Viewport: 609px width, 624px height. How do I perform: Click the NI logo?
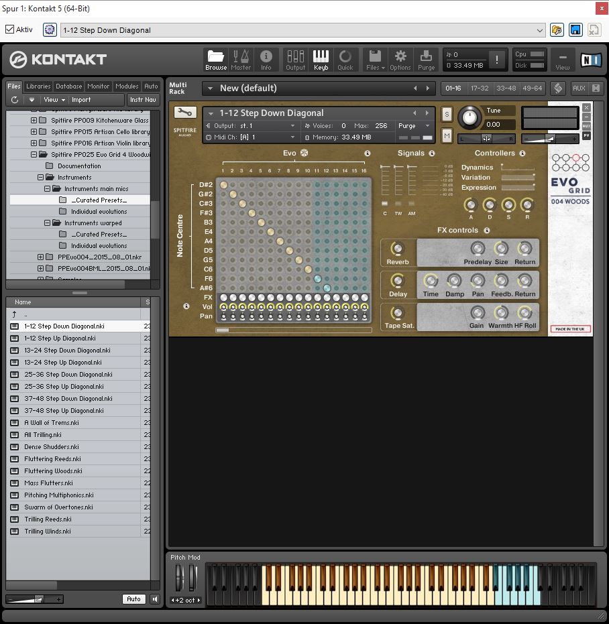[591, 60]
